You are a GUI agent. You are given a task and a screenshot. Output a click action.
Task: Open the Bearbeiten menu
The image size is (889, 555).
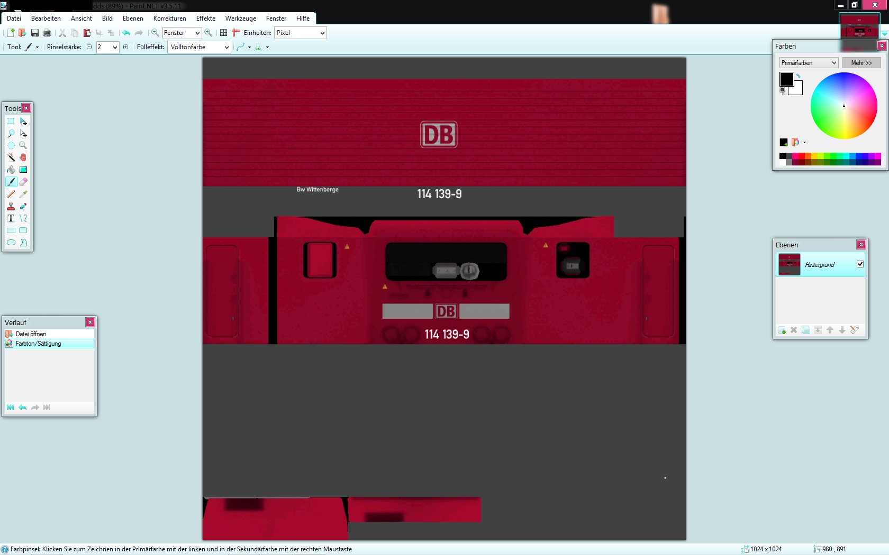coord(46,18)
